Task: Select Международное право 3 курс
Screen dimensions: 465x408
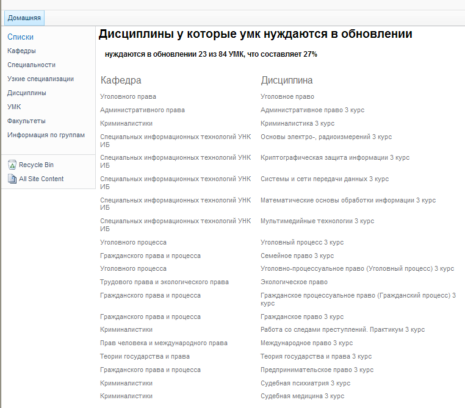Action: point(306,343)
